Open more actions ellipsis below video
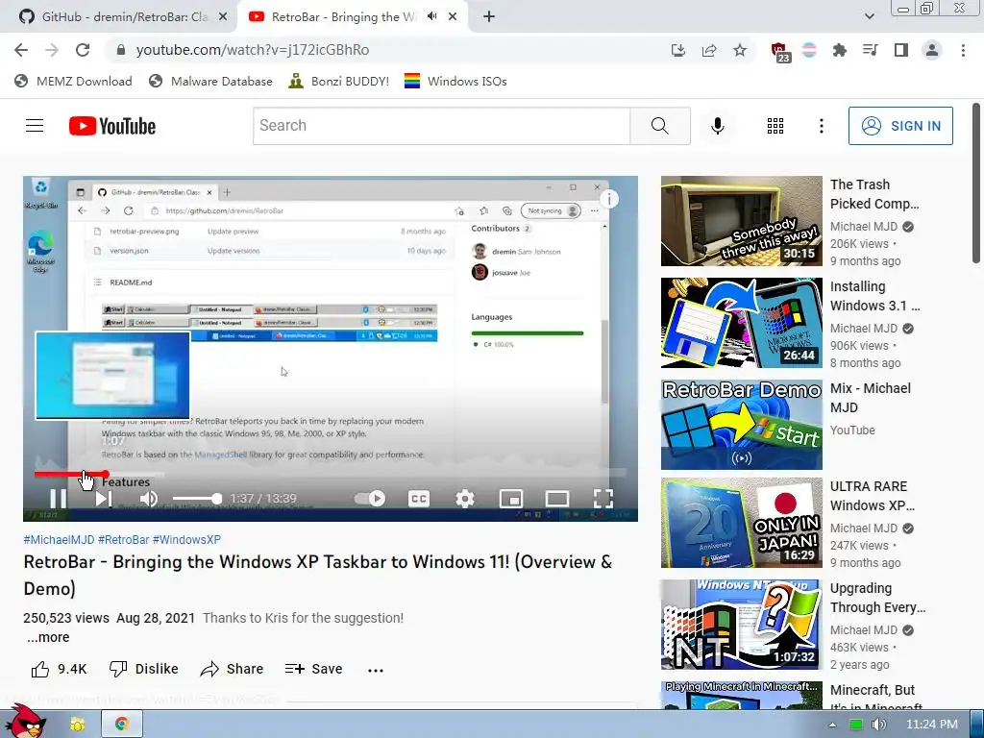This screenshot has height=738, width=984. (x=376, y=670)
